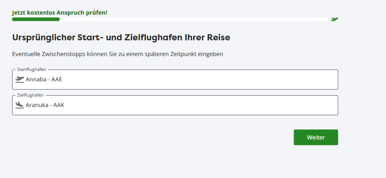
Task: Click the small 'Zielflughafen' field label
Action: tap(31, 95)
